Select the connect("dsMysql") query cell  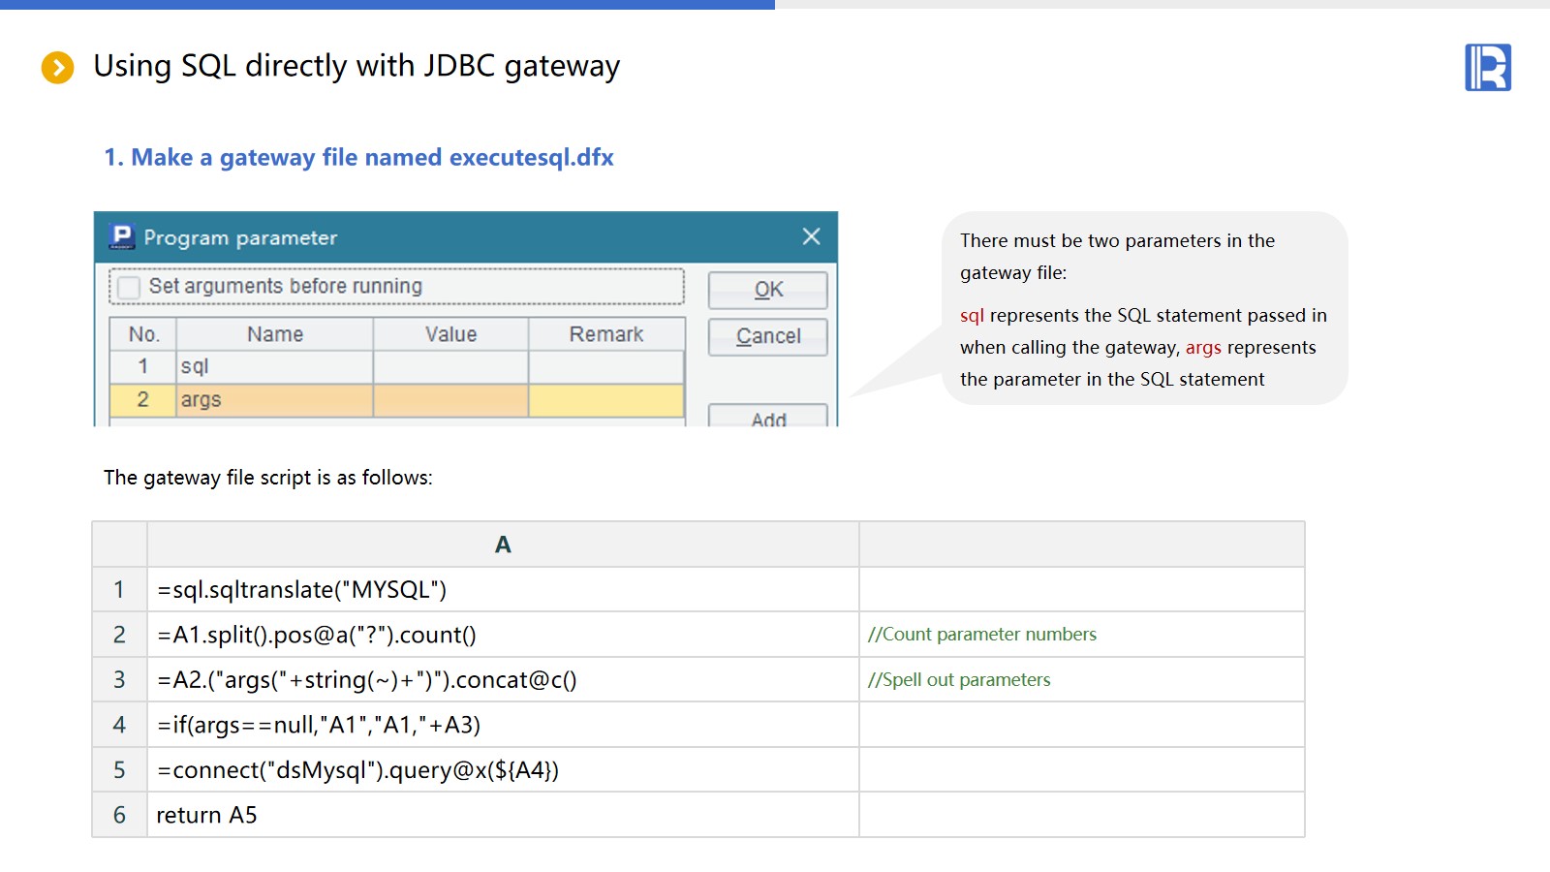[x=502, y=770]
